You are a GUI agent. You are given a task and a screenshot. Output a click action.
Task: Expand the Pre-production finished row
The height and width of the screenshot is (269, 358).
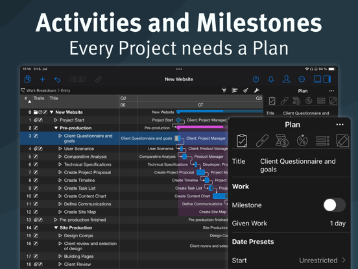point(56,220)
